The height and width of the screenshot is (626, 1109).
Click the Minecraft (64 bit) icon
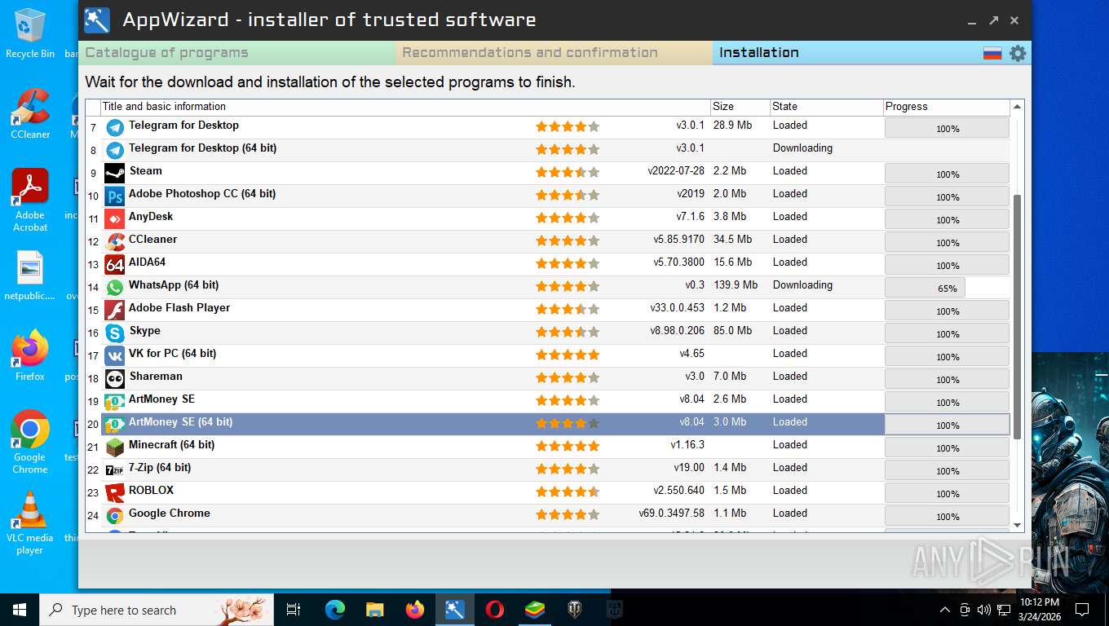point(115,447)
